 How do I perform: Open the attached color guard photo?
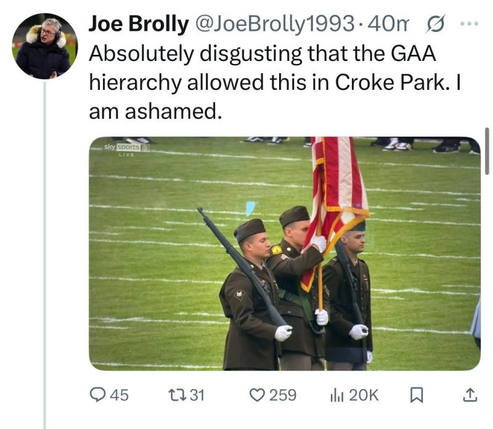[x=285, y=254]
